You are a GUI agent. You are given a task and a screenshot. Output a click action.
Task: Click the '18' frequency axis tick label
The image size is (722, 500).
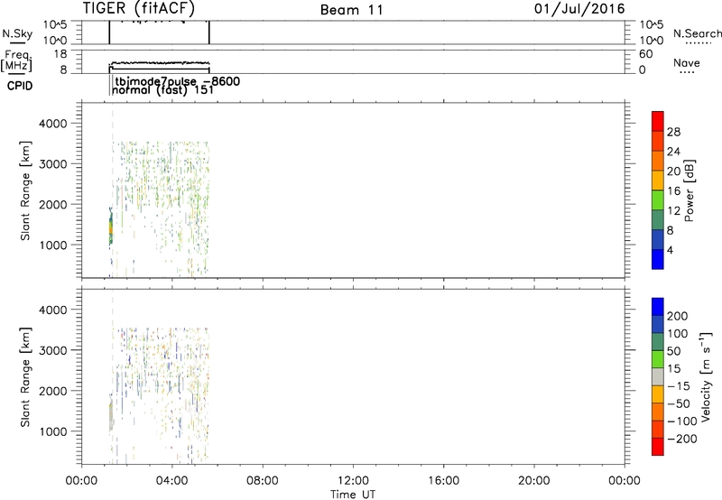pyautogui.click(x=60, y=54)
